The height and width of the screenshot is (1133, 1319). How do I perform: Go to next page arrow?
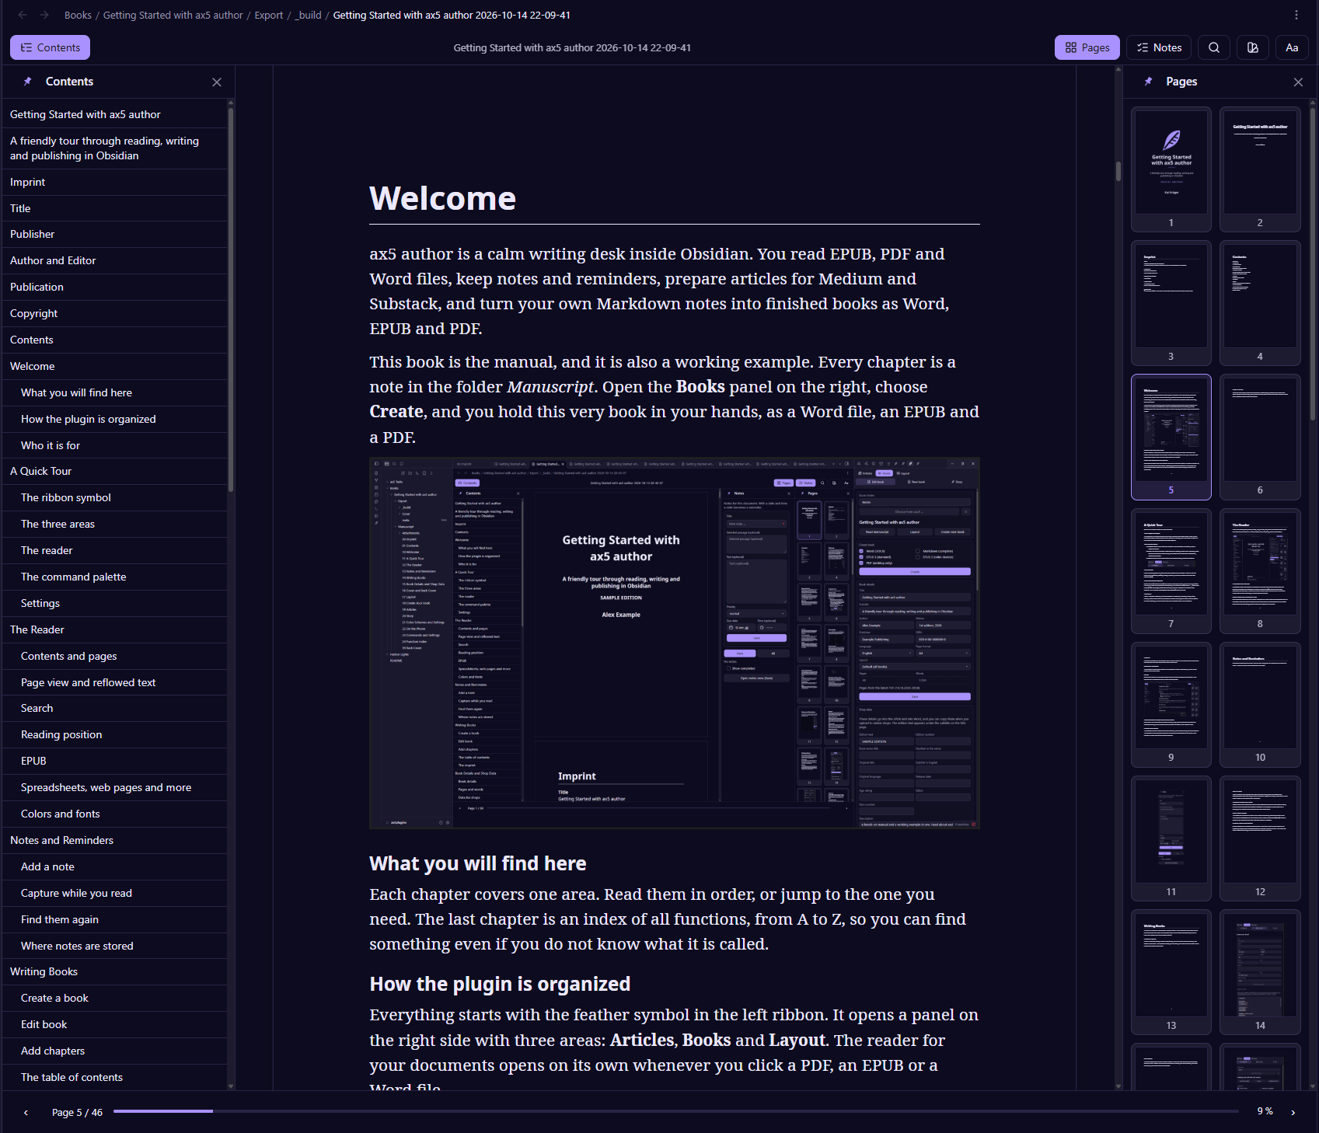[1293, 1112]
